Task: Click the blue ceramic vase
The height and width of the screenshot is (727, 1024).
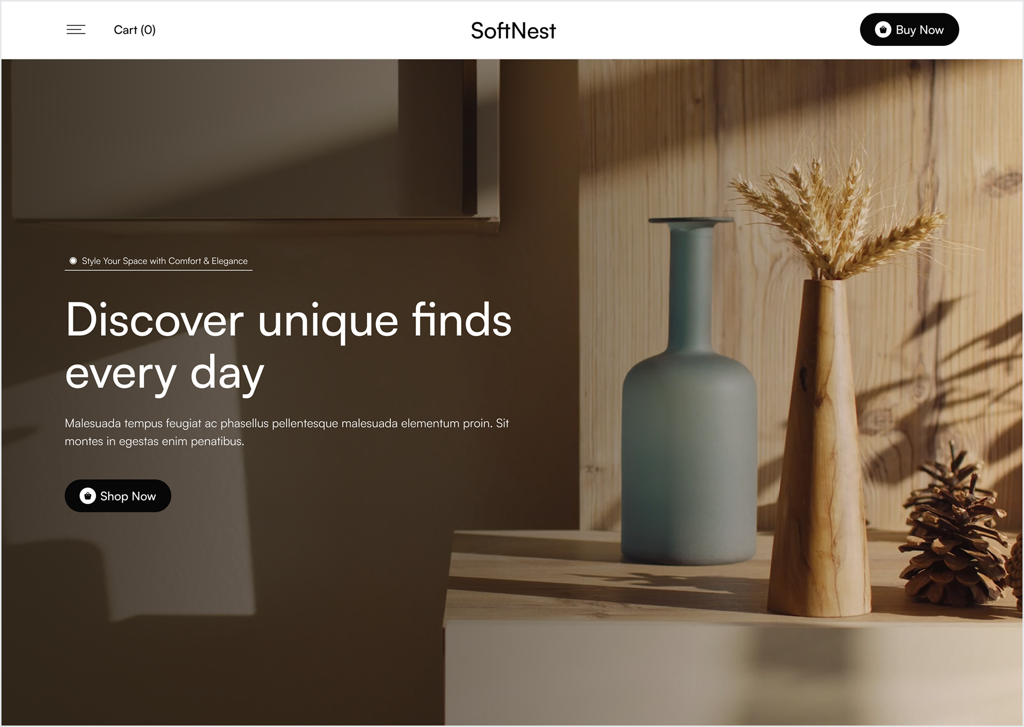Action: [689, 391]
